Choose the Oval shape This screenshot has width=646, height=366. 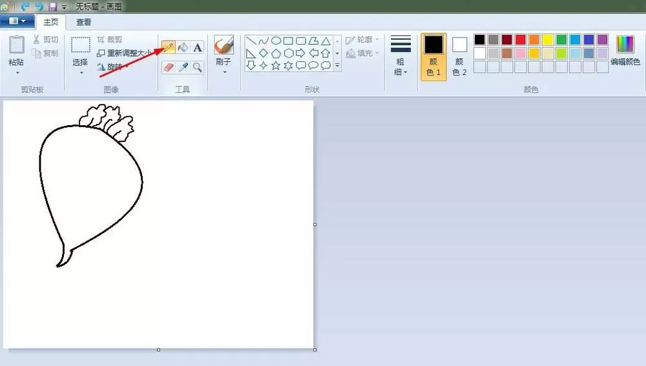(276, 41)
